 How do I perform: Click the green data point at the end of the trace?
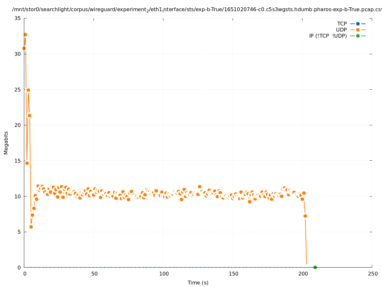point(315,267)
